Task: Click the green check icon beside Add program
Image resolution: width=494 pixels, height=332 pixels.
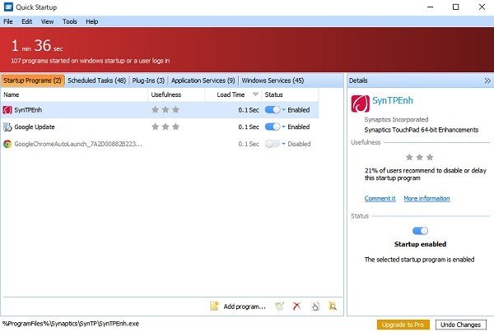Action: 279,306
